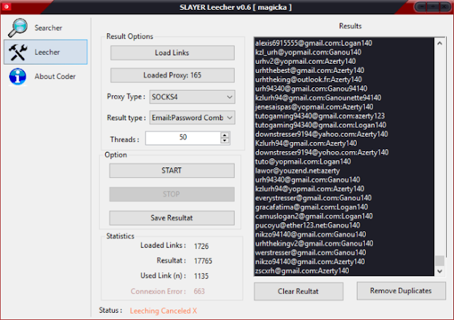Viewport: 454px width, 320px height.
Task: Click the 'Leeching Canceled X' status text
Action: (x=163, y=311)
